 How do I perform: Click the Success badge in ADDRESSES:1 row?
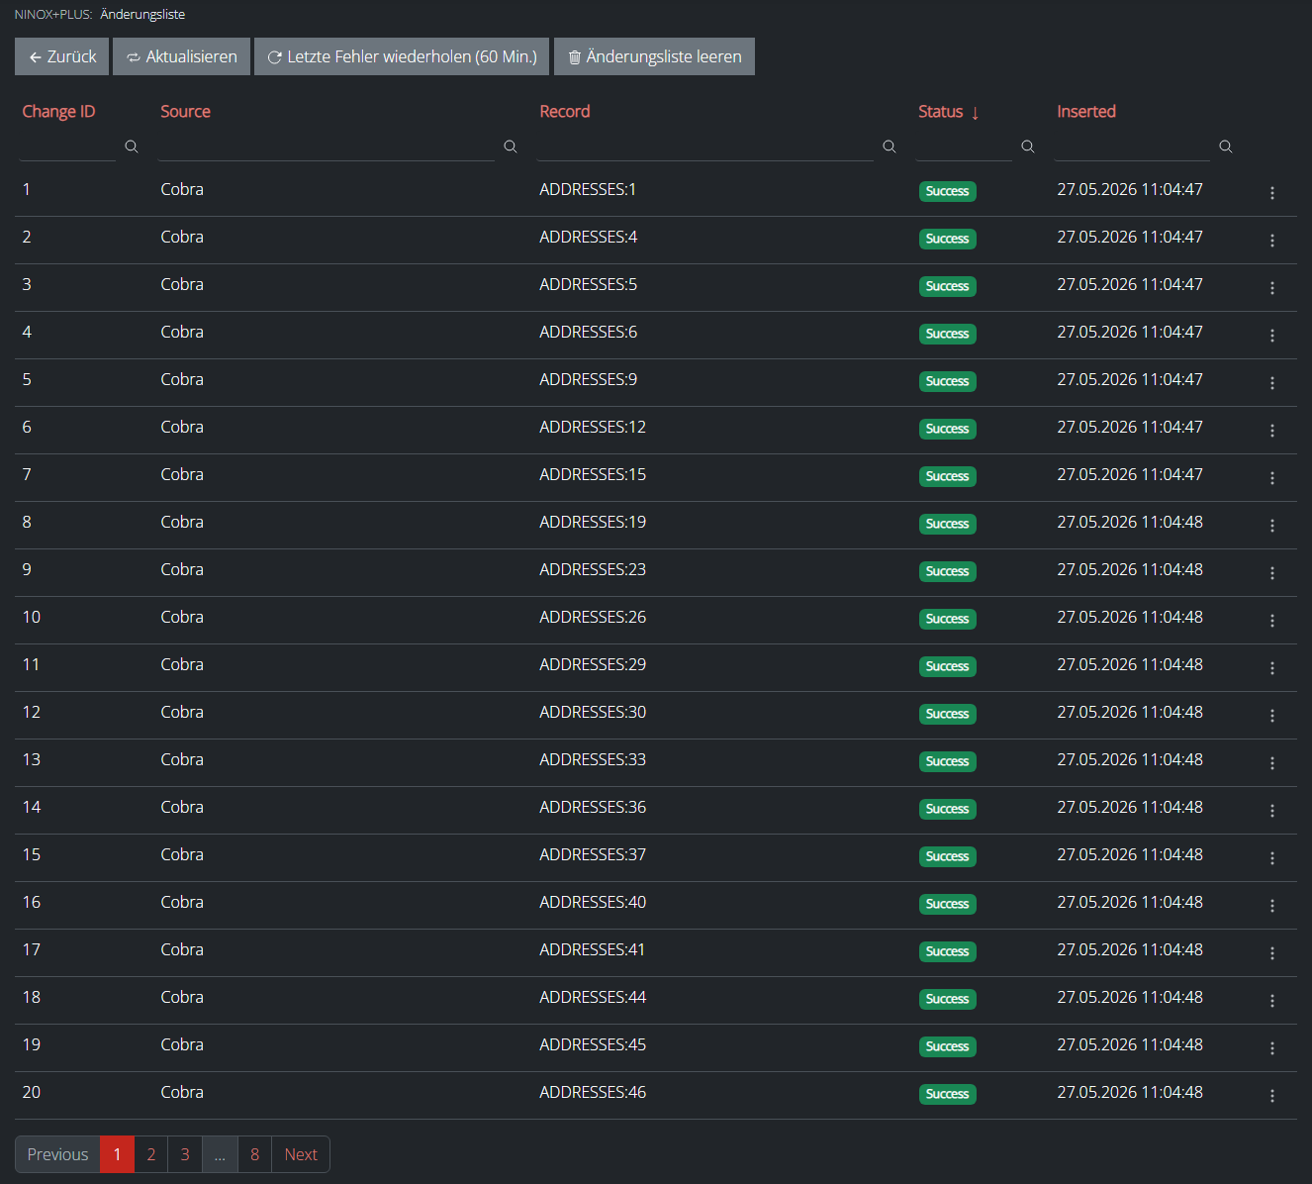[x=948, y=191]
